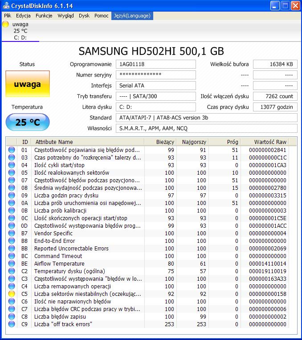This screenshot has height=340, width=302.
Task: Click the blue status icon of attribute C3
Action: pyautogui.click(x=12, y=279)
